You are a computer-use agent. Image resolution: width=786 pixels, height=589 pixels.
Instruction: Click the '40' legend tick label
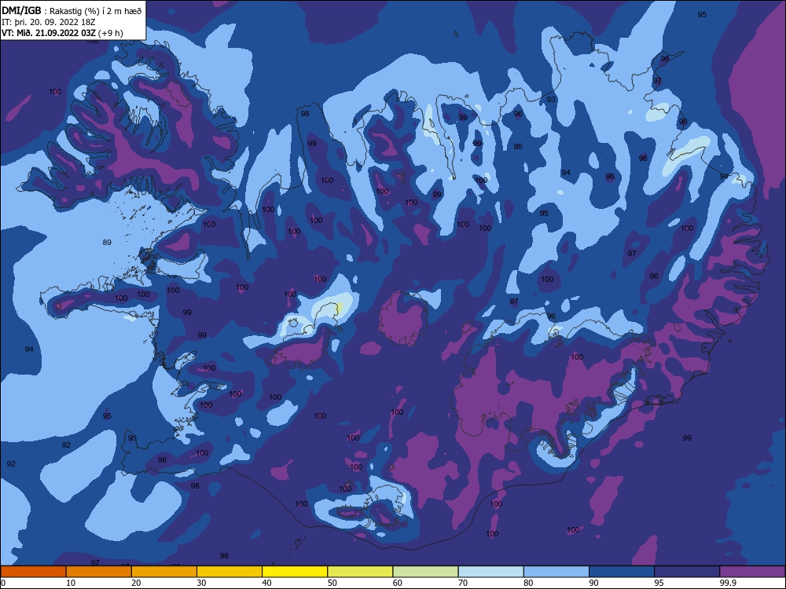pyautogui.click(x=267, y=583)
